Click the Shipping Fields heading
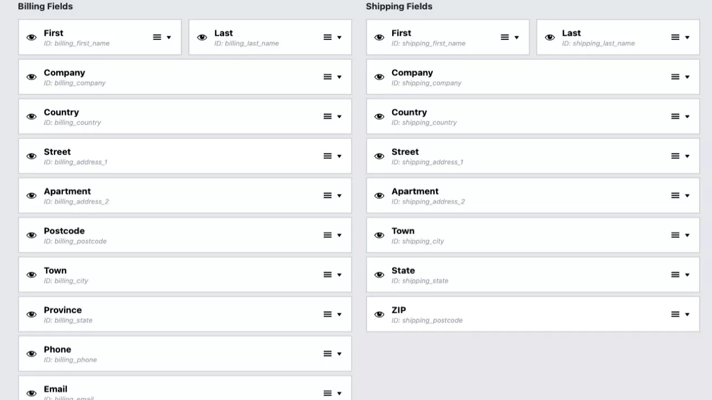The image size is (712, 400). pos(399,7)
